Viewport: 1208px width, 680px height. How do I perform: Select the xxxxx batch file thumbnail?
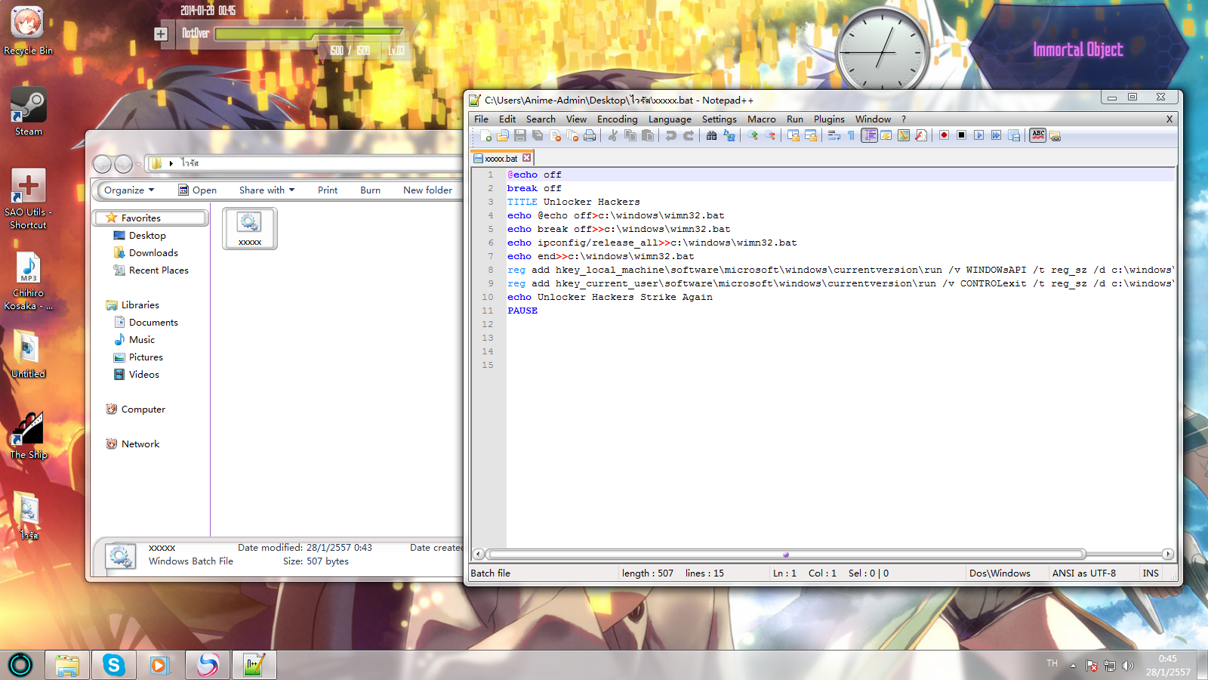pyautogui.click(x=250, y=227)
